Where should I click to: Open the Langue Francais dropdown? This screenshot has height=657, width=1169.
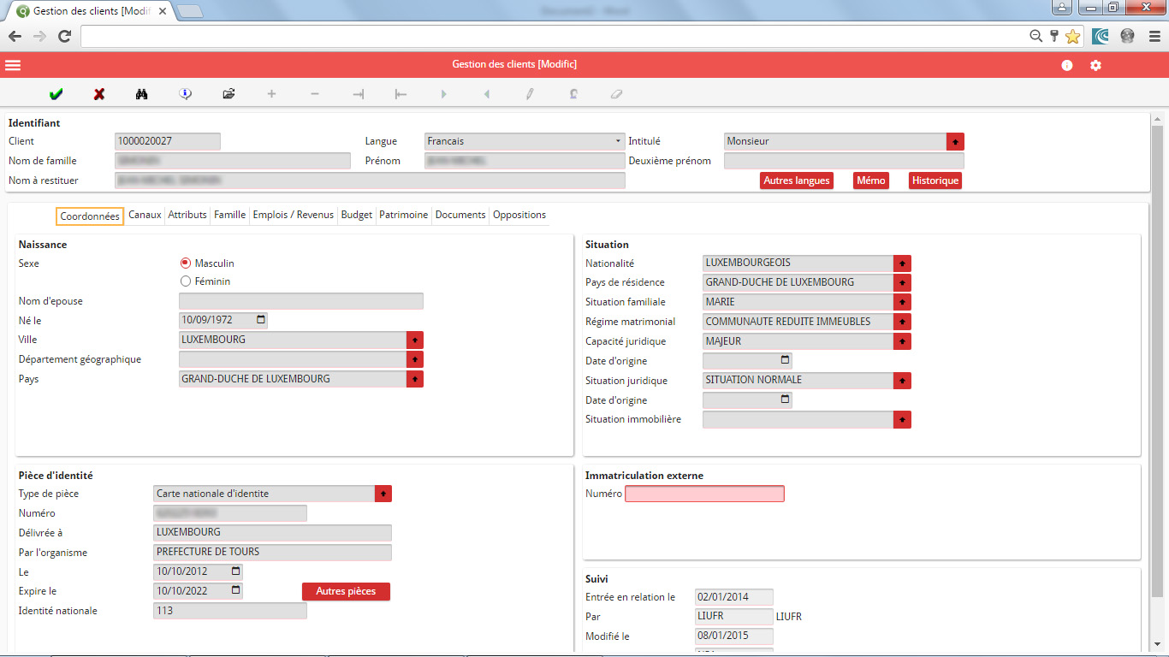(x=525, y=141)
